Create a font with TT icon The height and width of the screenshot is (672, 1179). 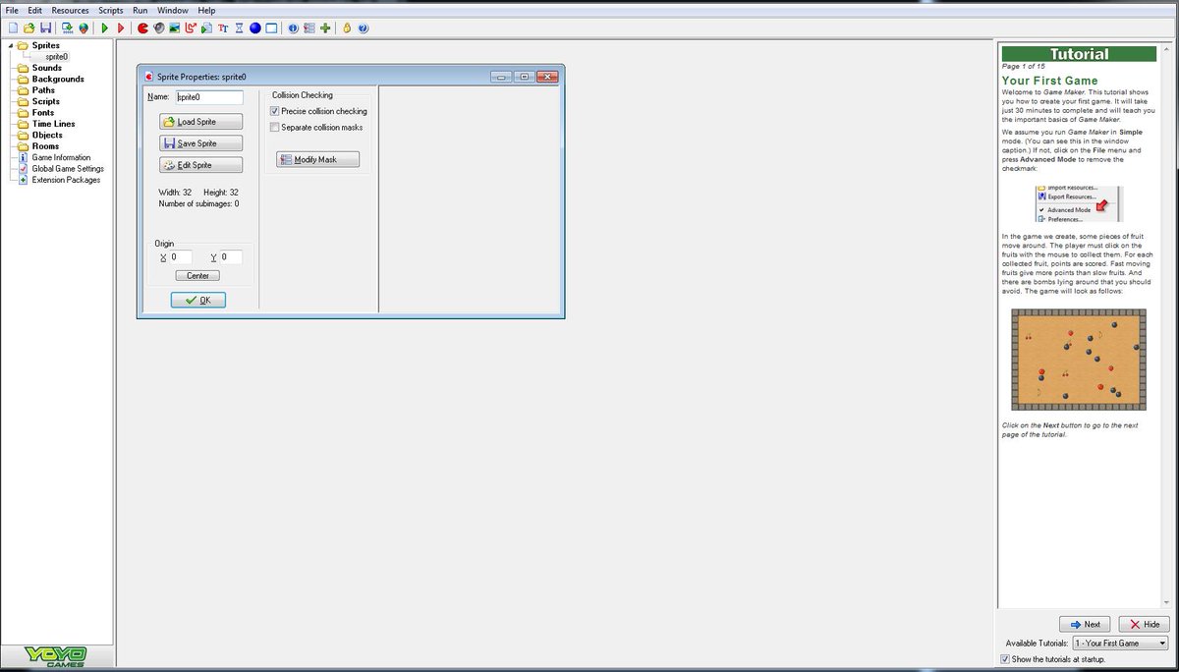coord(223,28)
